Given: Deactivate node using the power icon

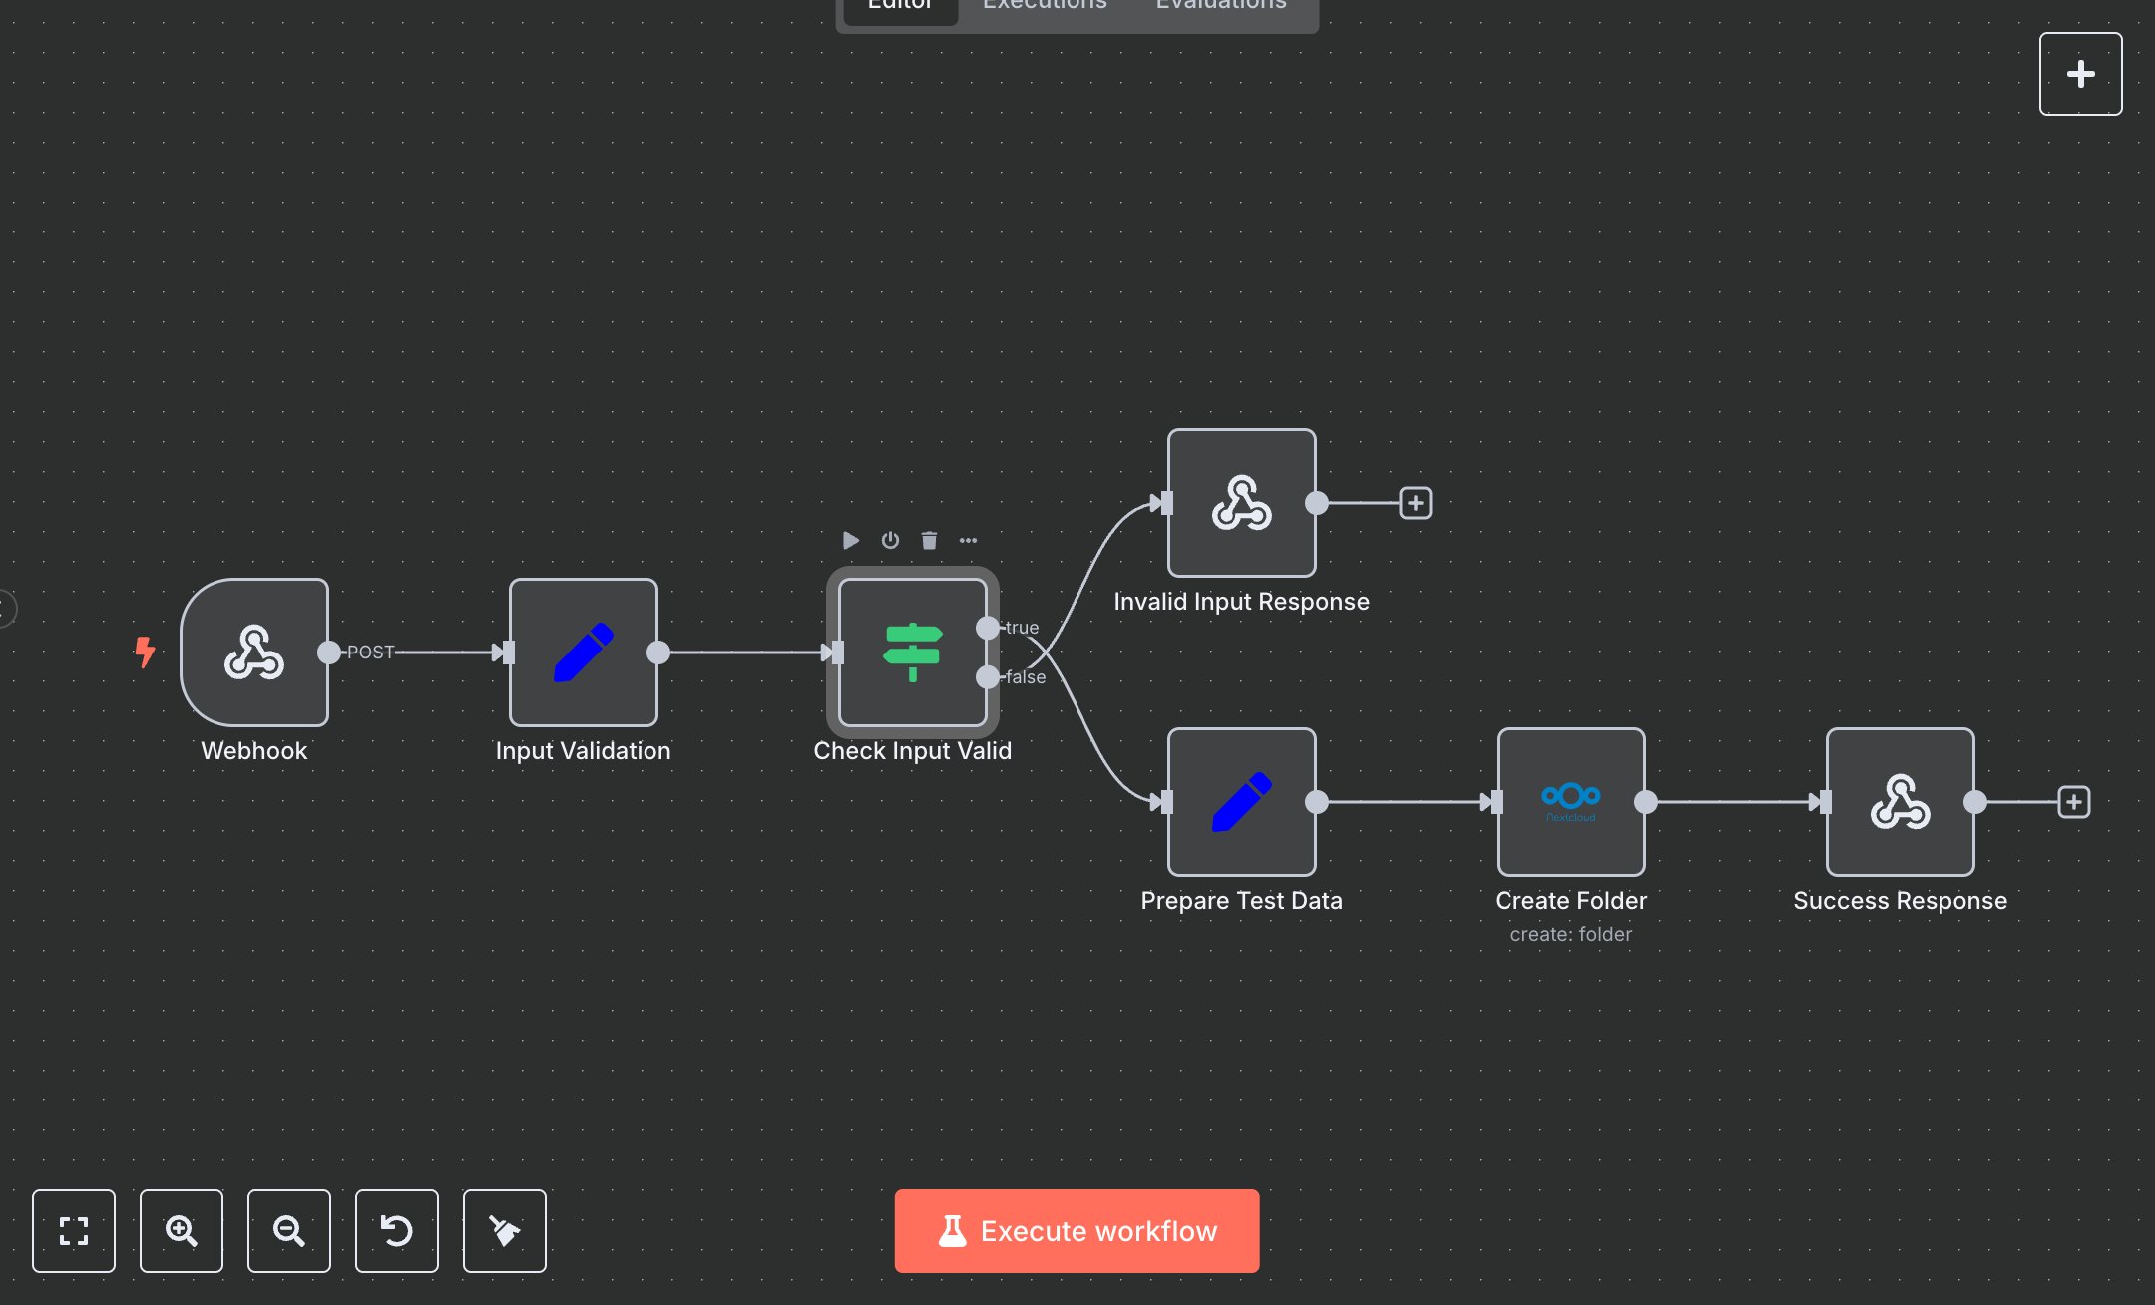Looking at the screenshot, I should (890, 541).
